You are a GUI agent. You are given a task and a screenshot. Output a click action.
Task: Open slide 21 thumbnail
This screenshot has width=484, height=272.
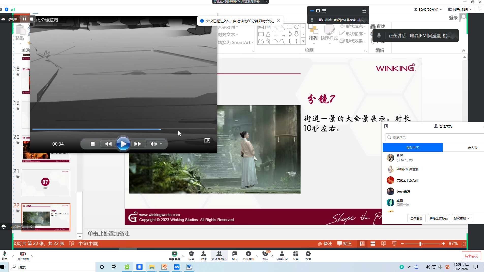point(46,183)
